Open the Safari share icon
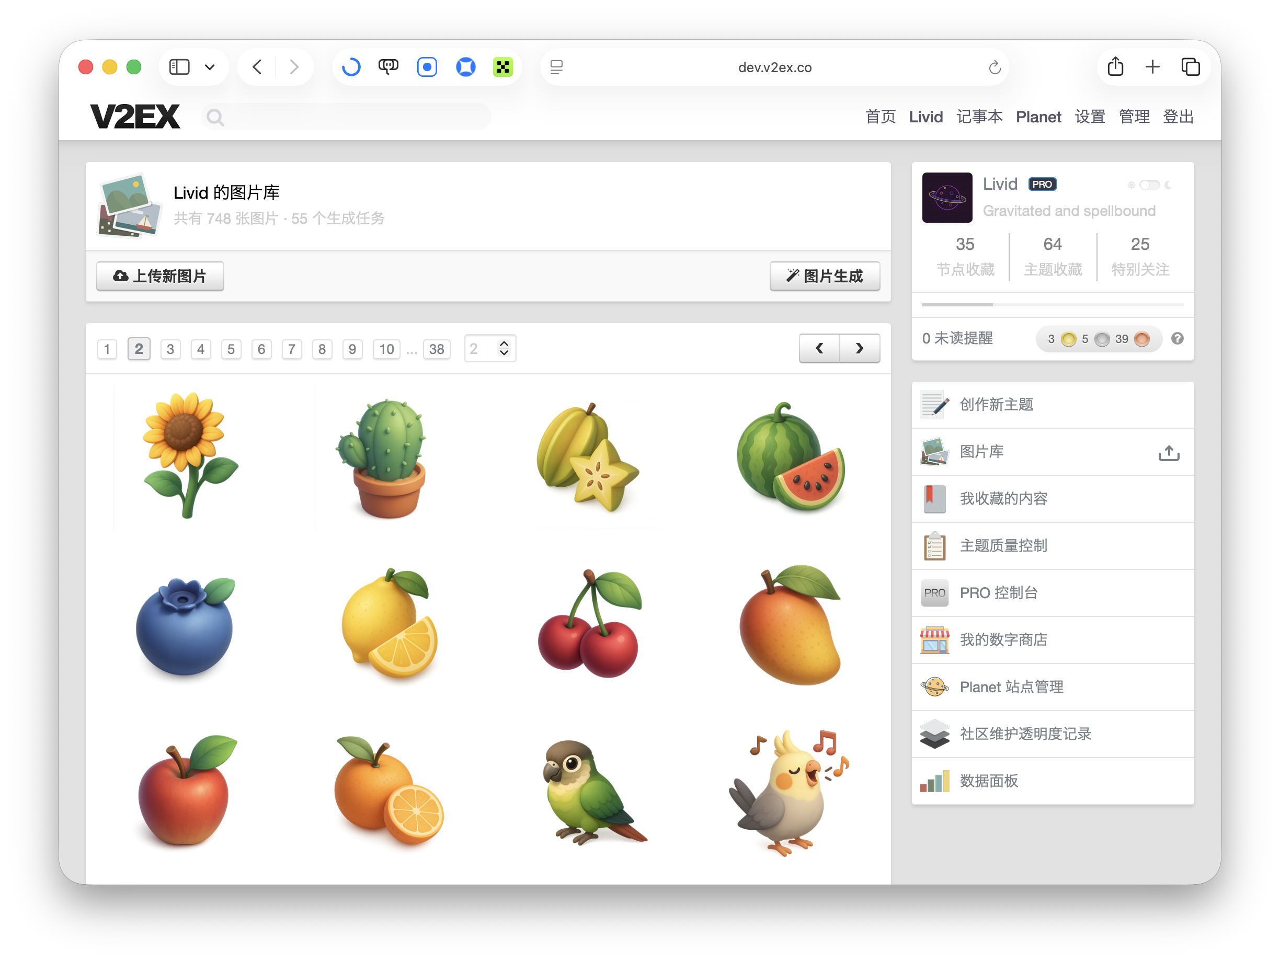 [x=1115, y=67]
